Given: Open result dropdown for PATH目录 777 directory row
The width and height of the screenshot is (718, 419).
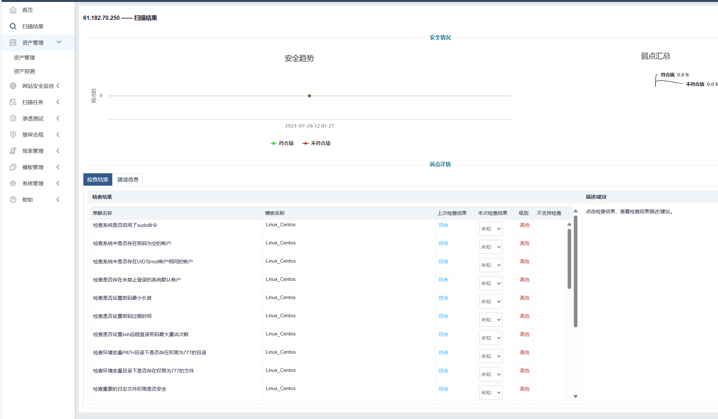Looking at the screenshot, I should [x=490, y=356].
